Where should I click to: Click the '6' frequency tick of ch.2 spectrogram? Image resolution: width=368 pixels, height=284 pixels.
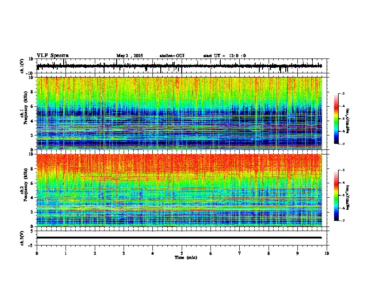(x=32, y=183)
